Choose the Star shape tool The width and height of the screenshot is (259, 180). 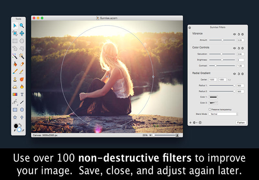pyautogui.click(x=15, y=117)
